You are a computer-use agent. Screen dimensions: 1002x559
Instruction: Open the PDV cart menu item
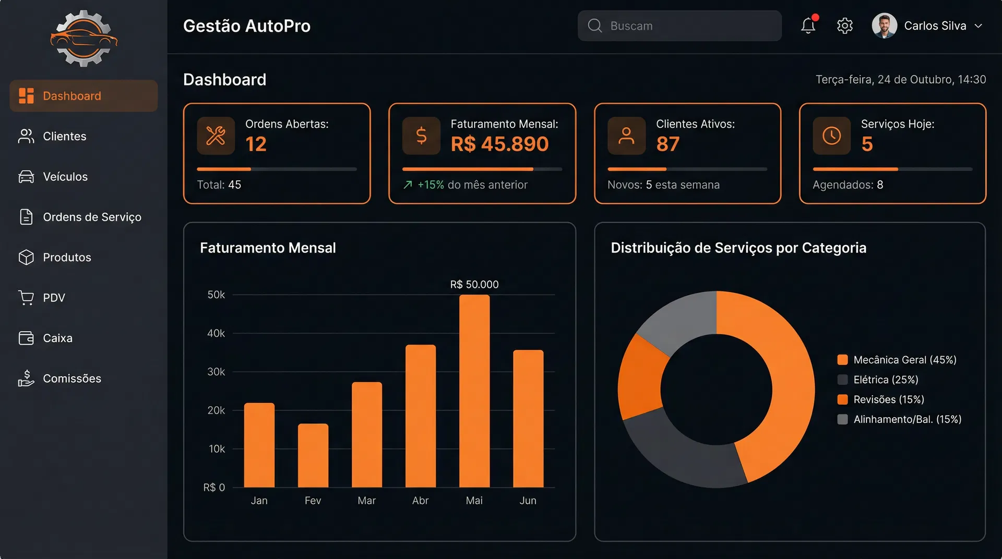(54, 298)
